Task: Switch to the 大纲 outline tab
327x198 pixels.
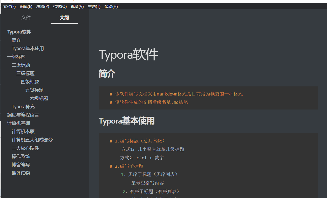Action: pyautogui.click(x=64, y=18)
